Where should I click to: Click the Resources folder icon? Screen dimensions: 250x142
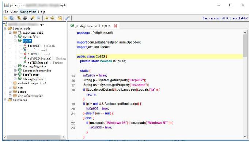tap(10, 100)
